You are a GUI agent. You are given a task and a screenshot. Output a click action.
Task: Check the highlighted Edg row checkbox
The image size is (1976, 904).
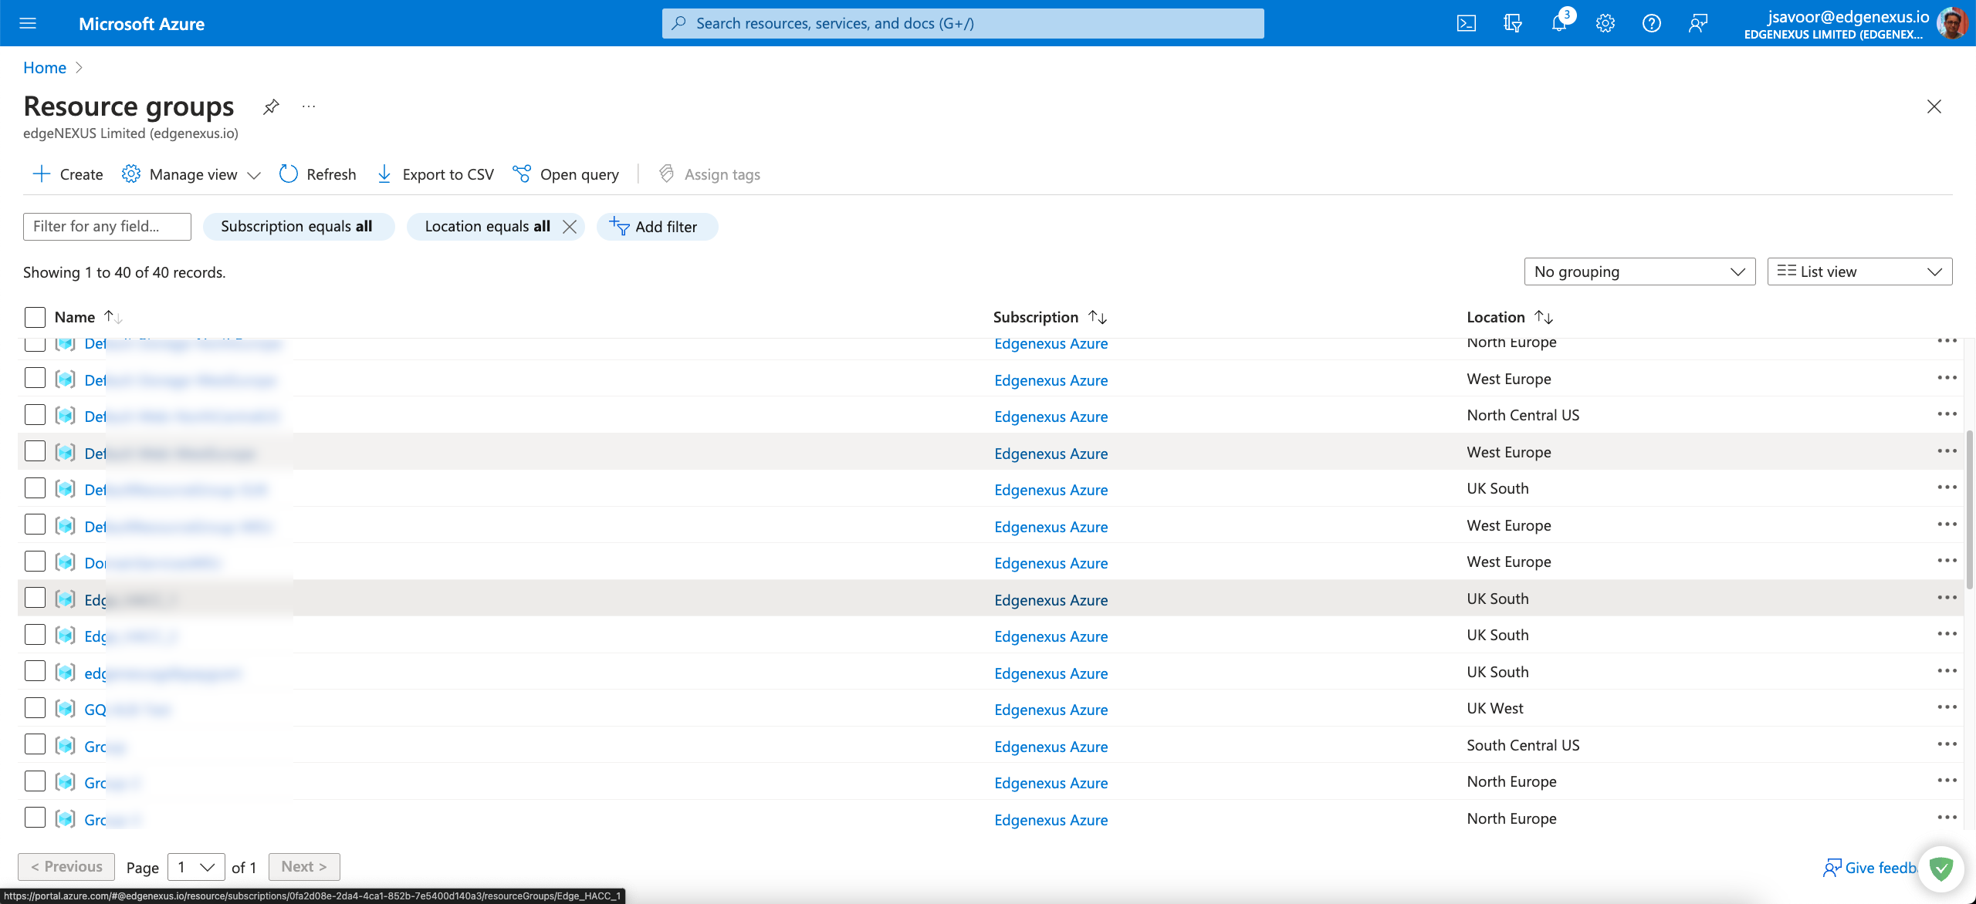tap(35, 598)
